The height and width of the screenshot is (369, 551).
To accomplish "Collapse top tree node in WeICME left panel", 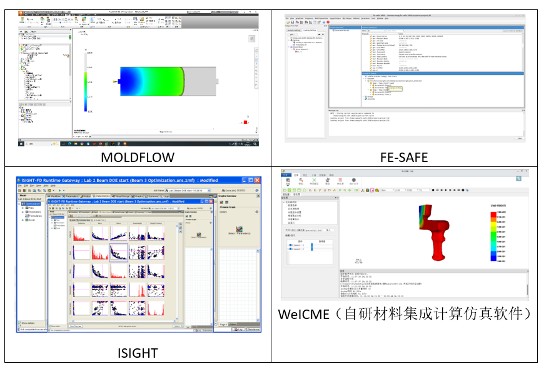I will click(x=283, y=202).
